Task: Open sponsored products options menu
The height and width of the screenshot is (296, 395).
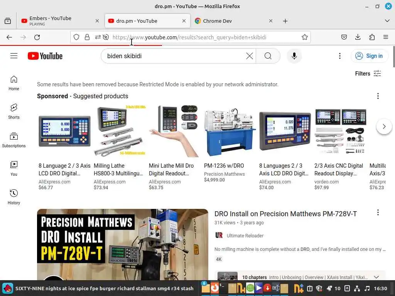Action: (x=378, y=96)
